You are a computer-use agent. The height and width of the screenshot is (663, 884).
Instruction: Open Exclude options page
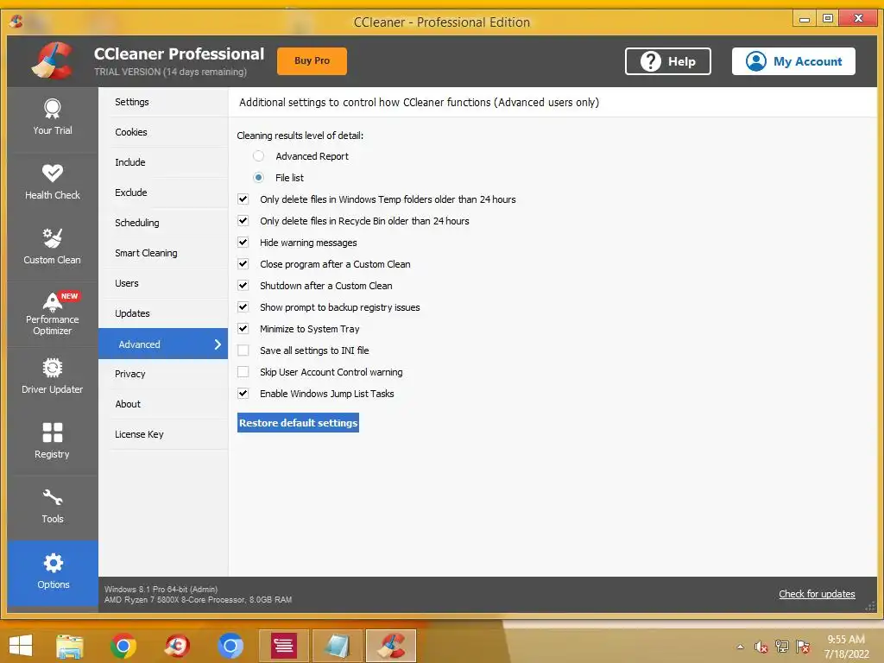point(163,193)
